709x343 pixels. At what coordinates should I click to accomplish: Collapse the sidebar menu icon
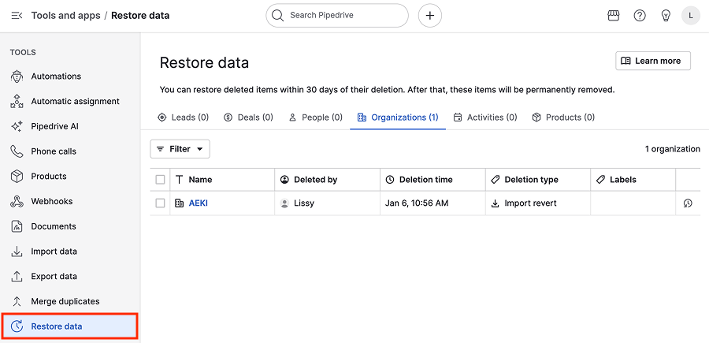(x=17, y=16)
